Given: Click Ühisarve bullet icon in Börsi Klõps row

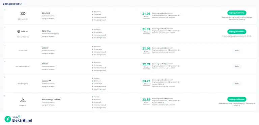Looking at the screenshot, I should tap(93, 32).
